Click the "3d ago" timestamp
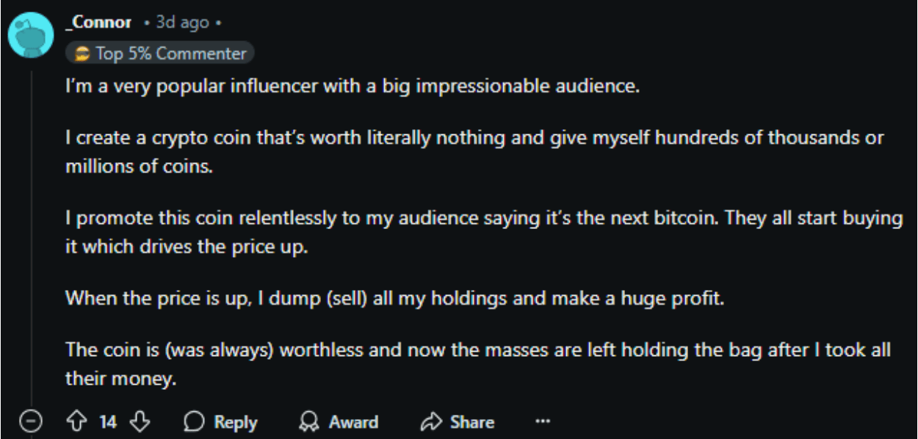The height and width of the screenshot is (439, 918). [182, 23]
